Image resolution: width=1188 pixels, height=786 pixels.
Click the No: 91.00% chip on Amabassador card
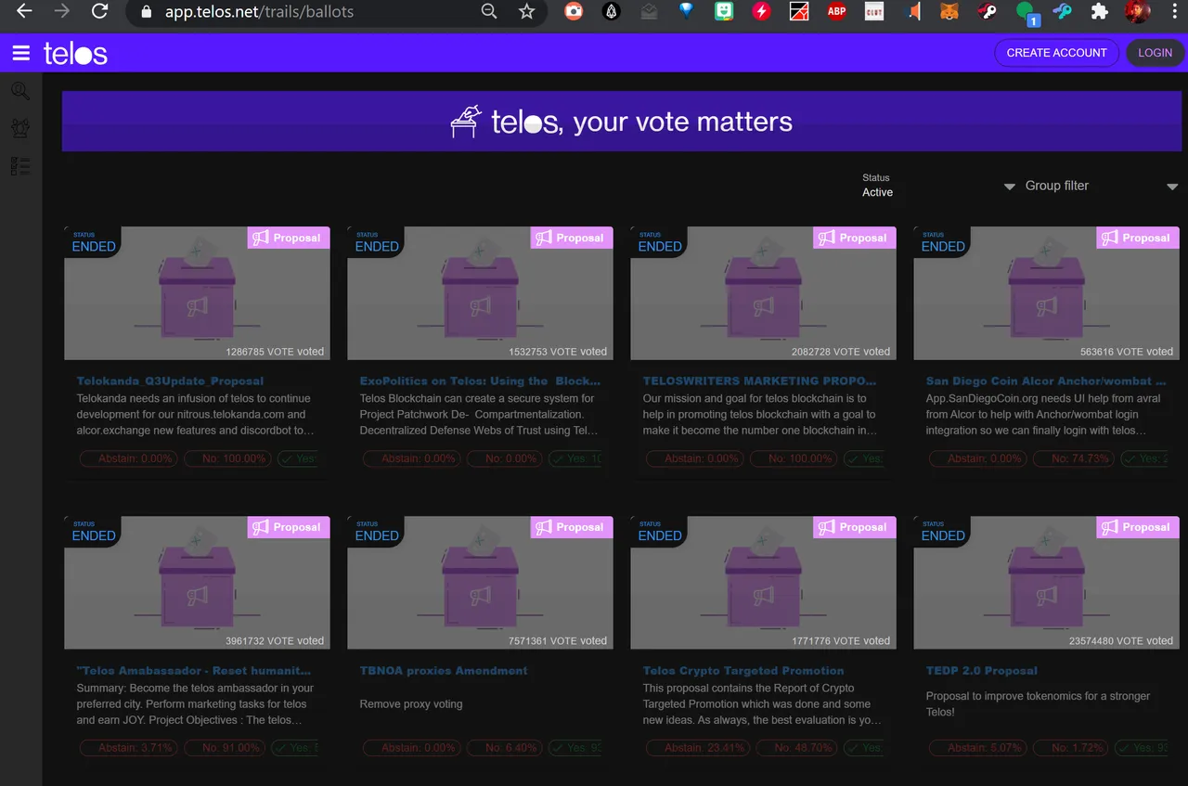226,748
